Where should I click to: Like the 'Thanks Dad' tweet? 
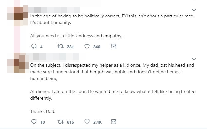[87, 122]
